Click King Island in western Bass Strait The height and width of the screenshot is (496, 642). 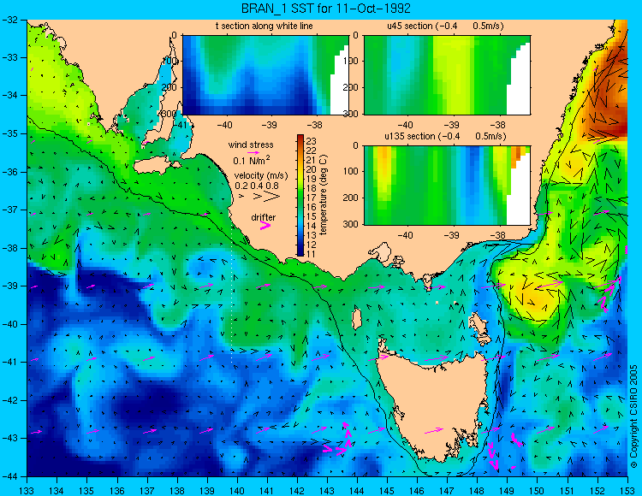coord(357,319)
